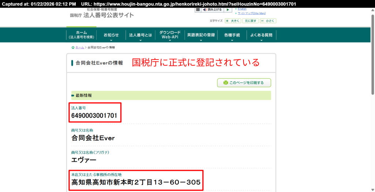This screenshot has width=375, height=192.
Task: Click the furigana エヴァー
Action: coord(84,160)
